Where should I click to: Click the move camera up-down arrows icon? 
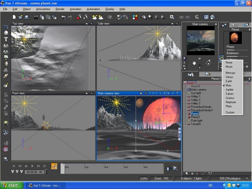tap(199, 66)
